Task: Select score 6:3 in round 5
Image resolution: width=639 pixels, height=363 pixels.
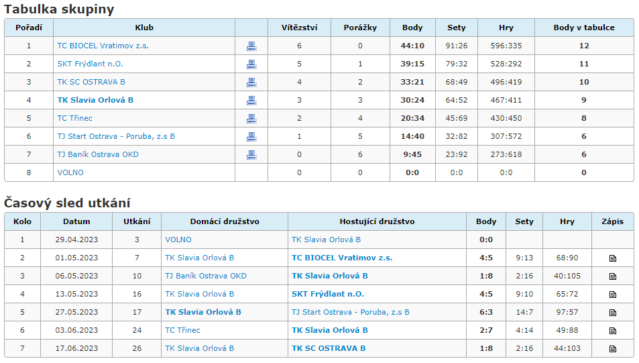Action: tap(486, 312)
